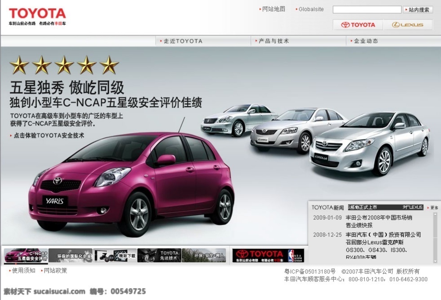441x300 pixels.
Task: Open the 精彩下载 thumbnail
Action: click(x=115, y=256)
